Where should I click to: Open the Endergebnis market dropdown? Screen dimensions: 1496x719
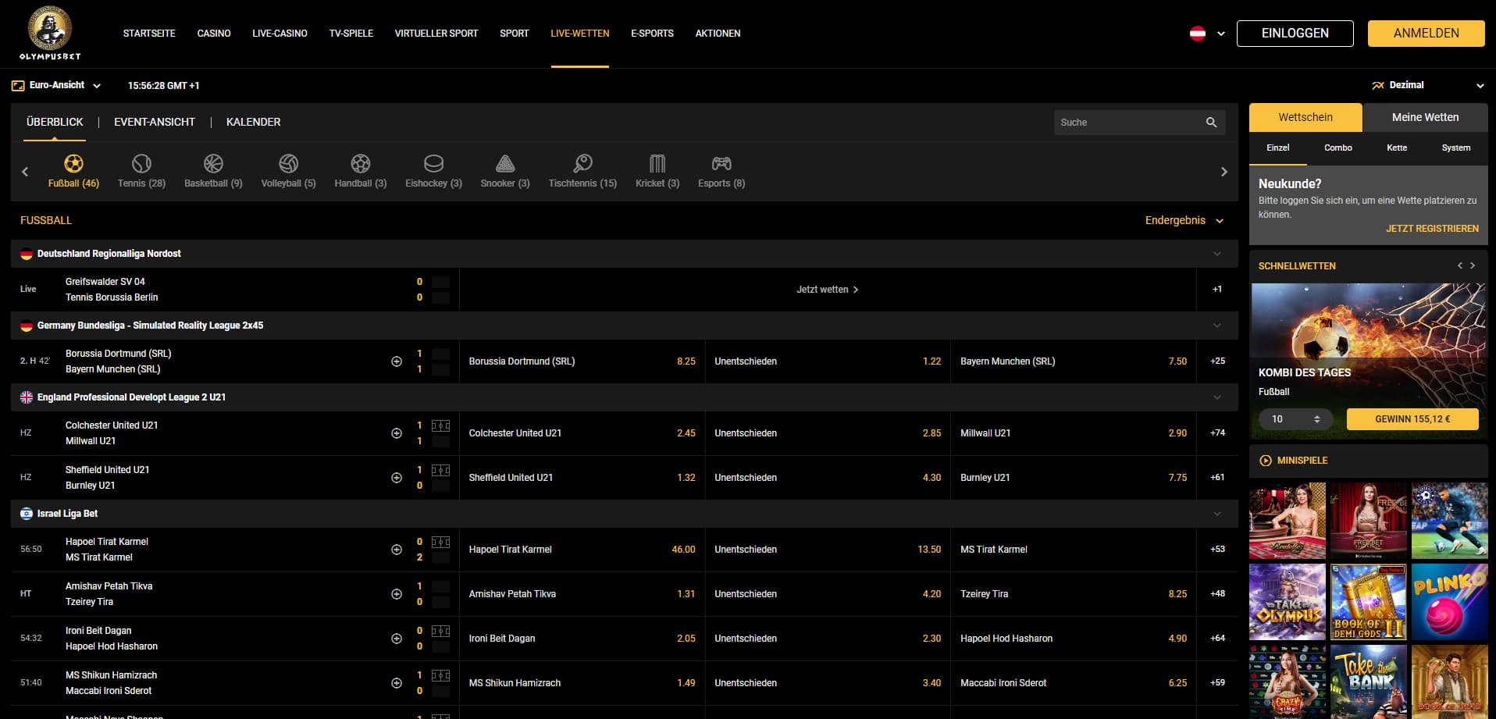(1184, 221)
